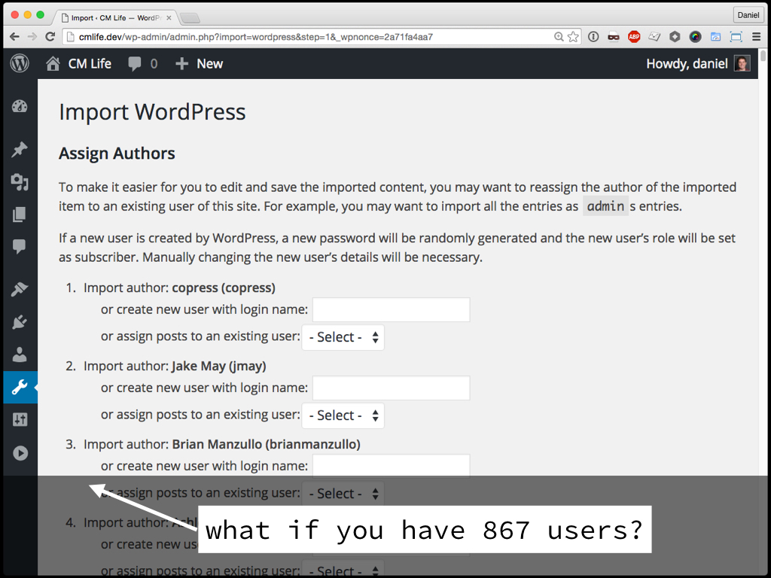Screen dimensions: 771x578
Task: Open the Tools wrench icon
Action: (20, 388)
